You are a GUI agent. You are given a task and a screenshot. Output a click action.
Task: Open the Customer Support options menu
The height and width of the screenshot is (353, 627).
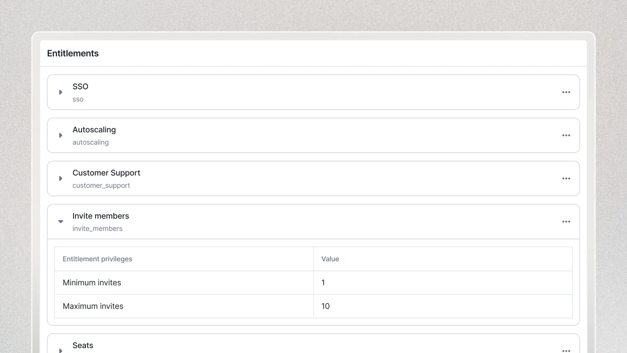pos(566,178)
